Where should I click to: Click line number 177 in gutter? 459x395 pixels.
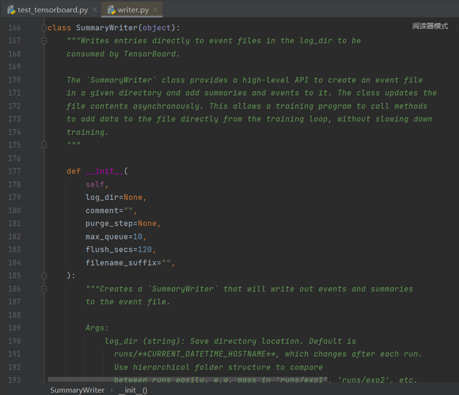click(14, 171)
